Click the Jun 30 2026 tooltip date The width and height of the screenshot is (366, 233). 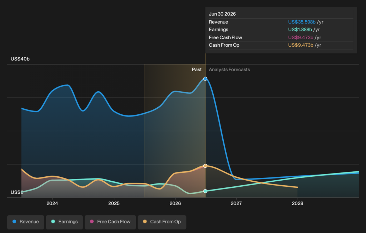pyautogui.click(x=222, y=14)
